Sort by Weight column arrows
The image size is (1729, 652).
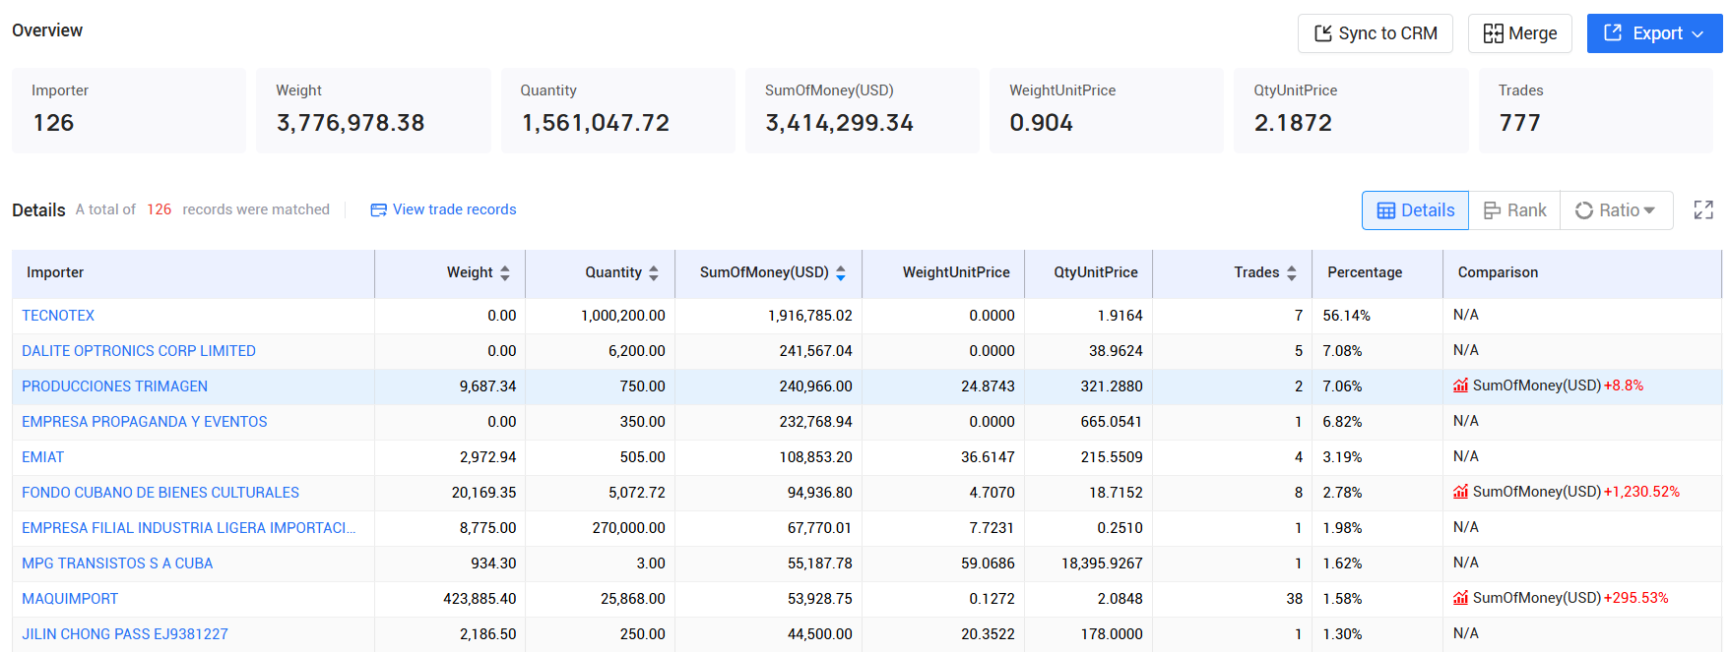point(505,273)
